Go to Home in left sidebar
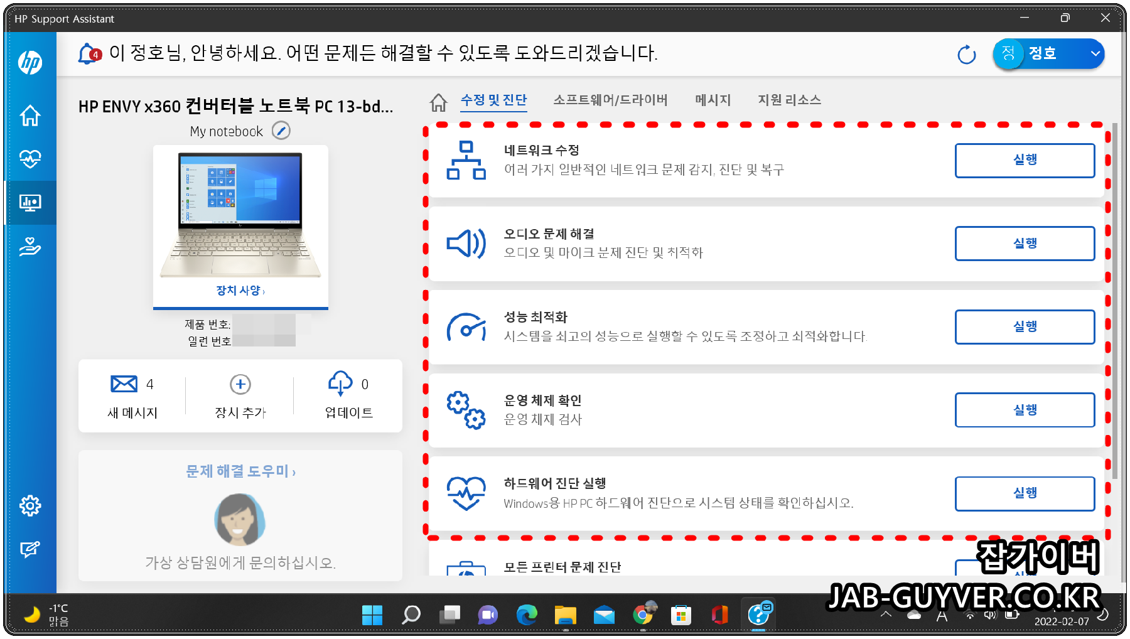This screenshot has height=639, width=1130. pyautogui.click(x=30, y=115)
